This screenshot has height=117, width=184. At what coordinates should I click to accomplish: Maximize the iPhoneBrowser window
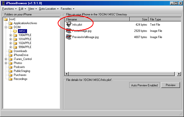(176, 3)
